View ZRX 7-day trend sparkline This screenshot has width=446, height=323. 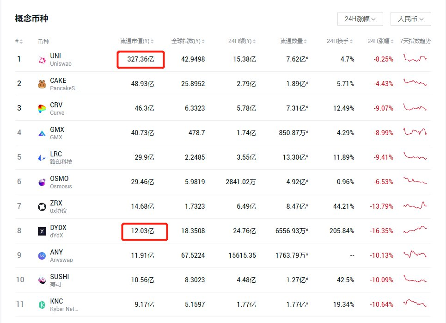coord(415,205)
